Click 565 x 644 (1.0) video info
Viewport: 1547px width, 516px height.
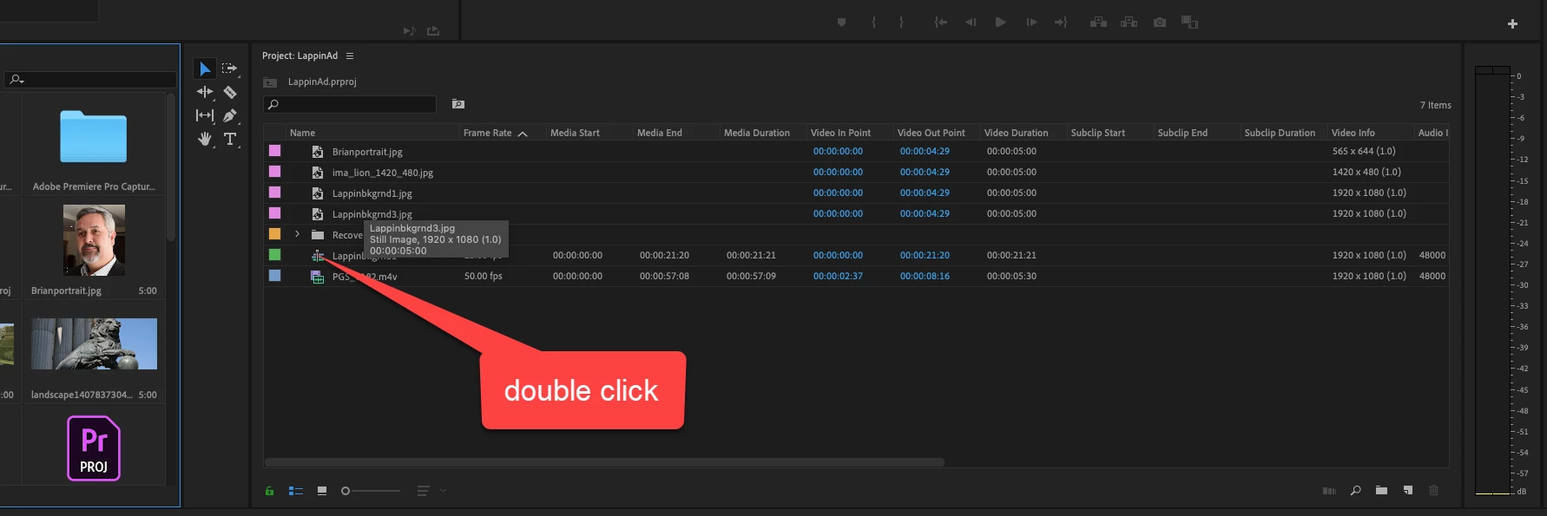click(x=1364, y=151)
